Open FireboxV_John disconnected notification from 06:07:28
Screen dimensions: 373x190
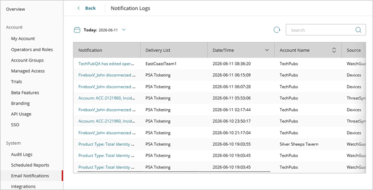107,87
